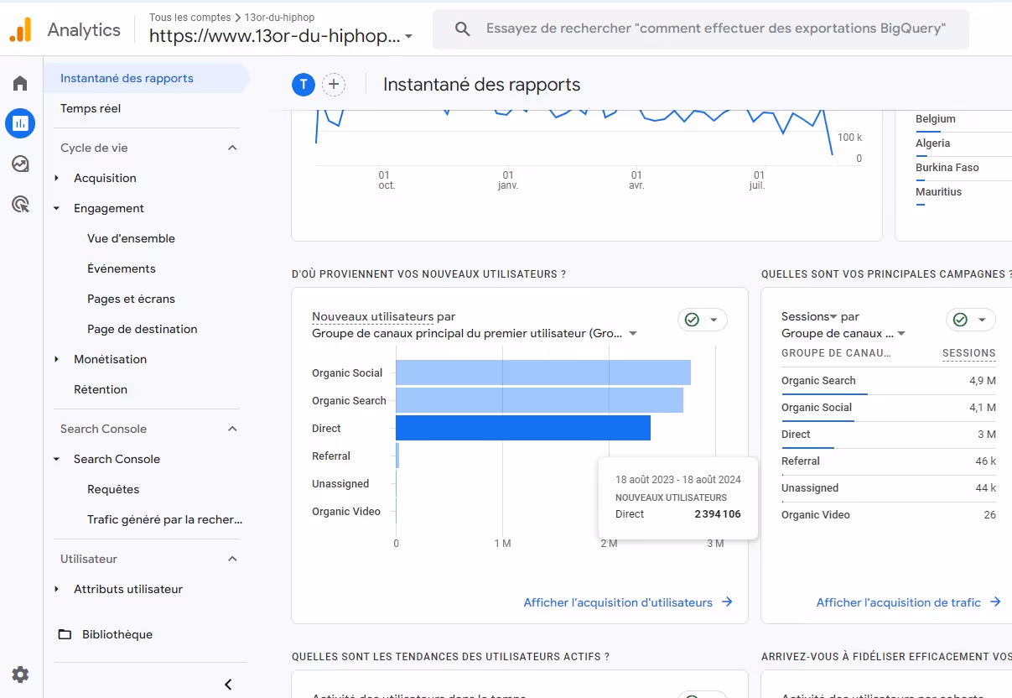Image resolution: width=1012 pixels, height=698 pixels.
Task: Expand the Acquisition tree item
Action: click(x=56, y=178)
